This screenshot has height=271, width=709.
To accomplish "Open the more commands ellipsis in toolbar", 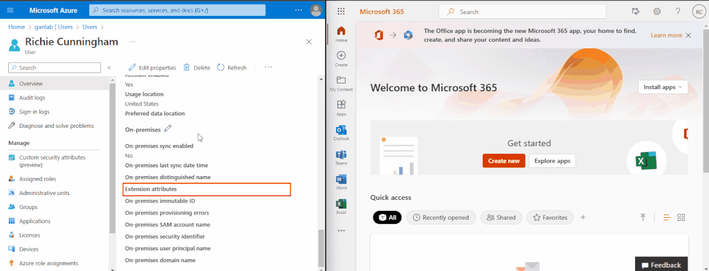I will 268,67.
